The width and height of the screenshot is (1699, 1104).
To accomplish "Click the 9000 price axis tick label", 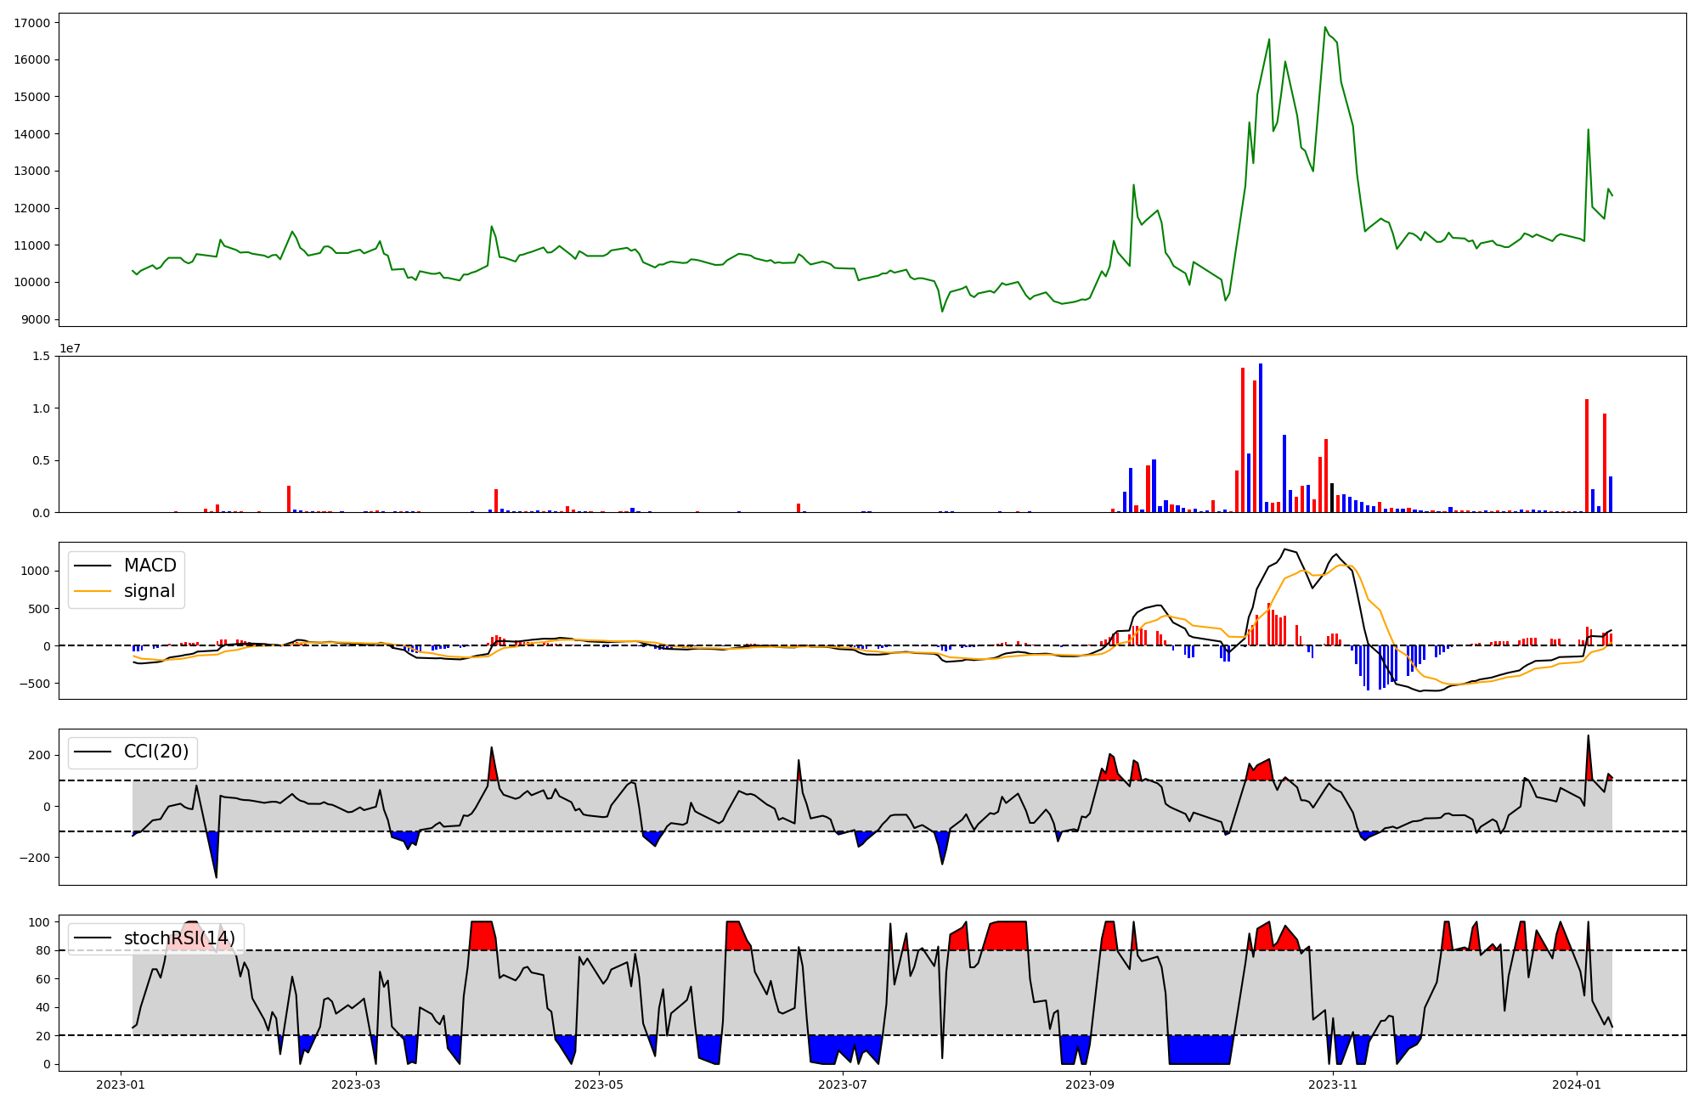I will click(x=35, y=319).
